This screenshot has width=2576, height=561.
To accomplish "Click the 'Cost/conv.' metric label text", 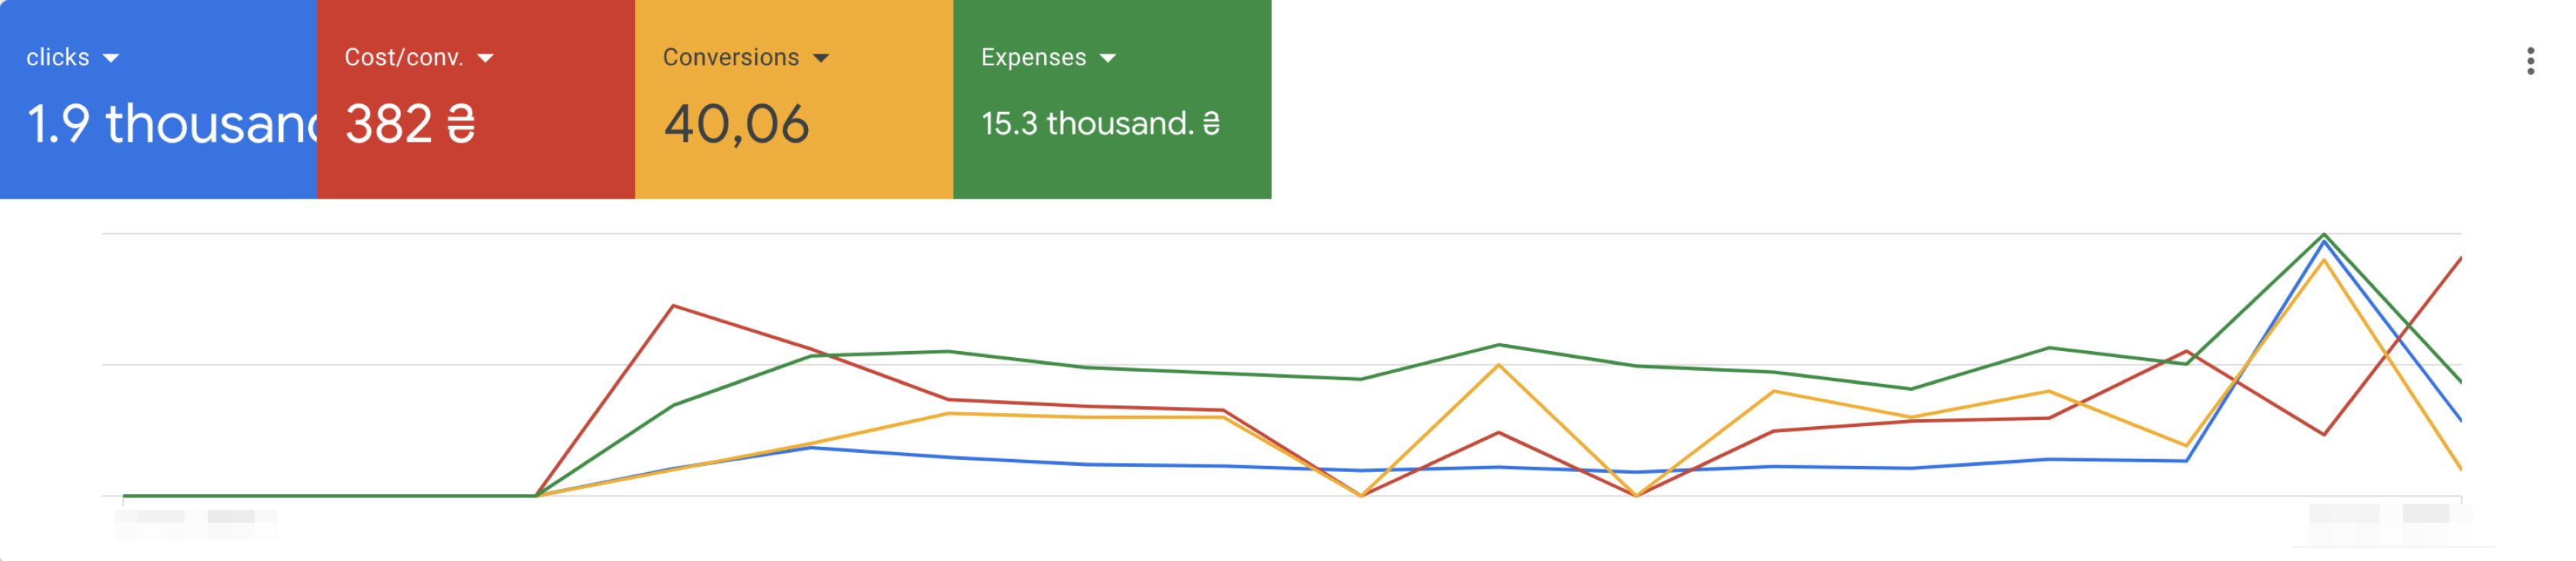I will tap(403, 58).
